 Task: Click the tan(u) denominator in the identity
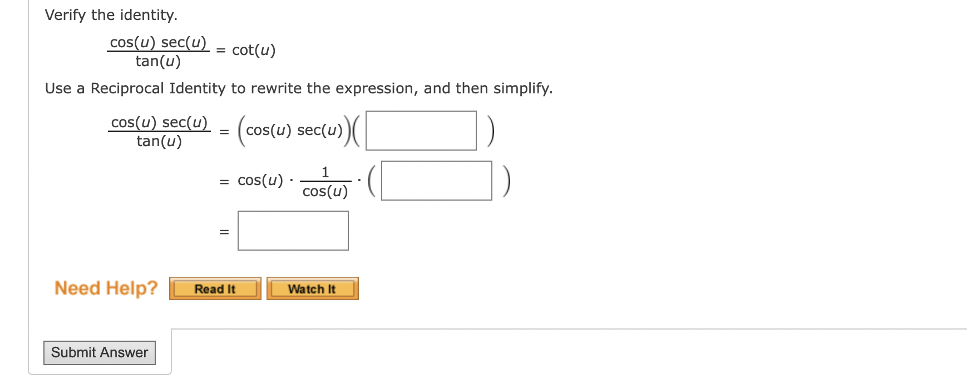pyautogui.click(x=157, y=62)
